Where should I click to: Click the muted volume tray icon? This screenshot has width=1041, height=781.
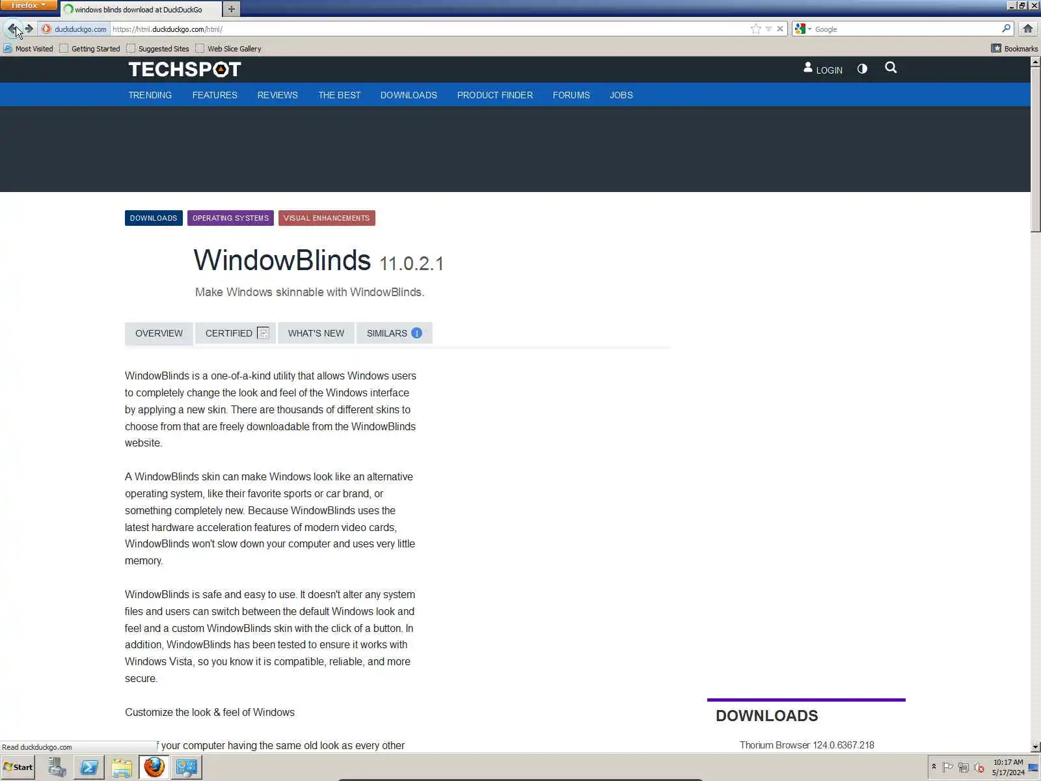(x=979, y=767)
